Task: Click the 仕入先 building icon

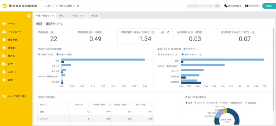Action: click(4, 56)
